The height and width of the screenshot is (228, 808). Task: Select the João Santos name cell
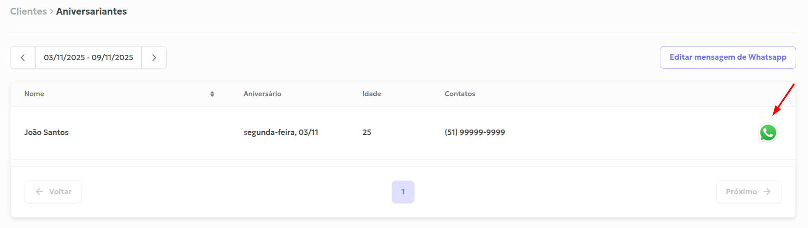46,132
